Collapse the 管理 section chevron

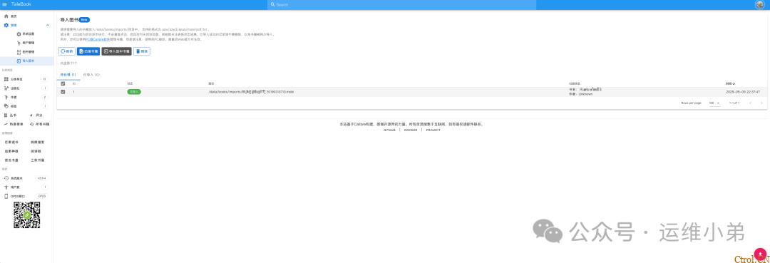48,25
